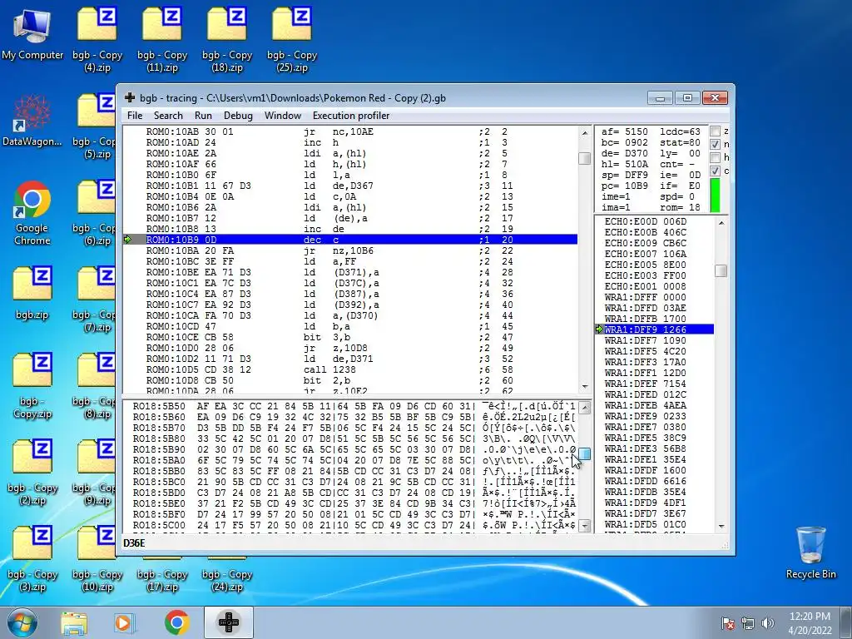852x639 pixels.
Task: Select bgb - Copy (11).zip on desktop
Action: (x=162, y=39)
